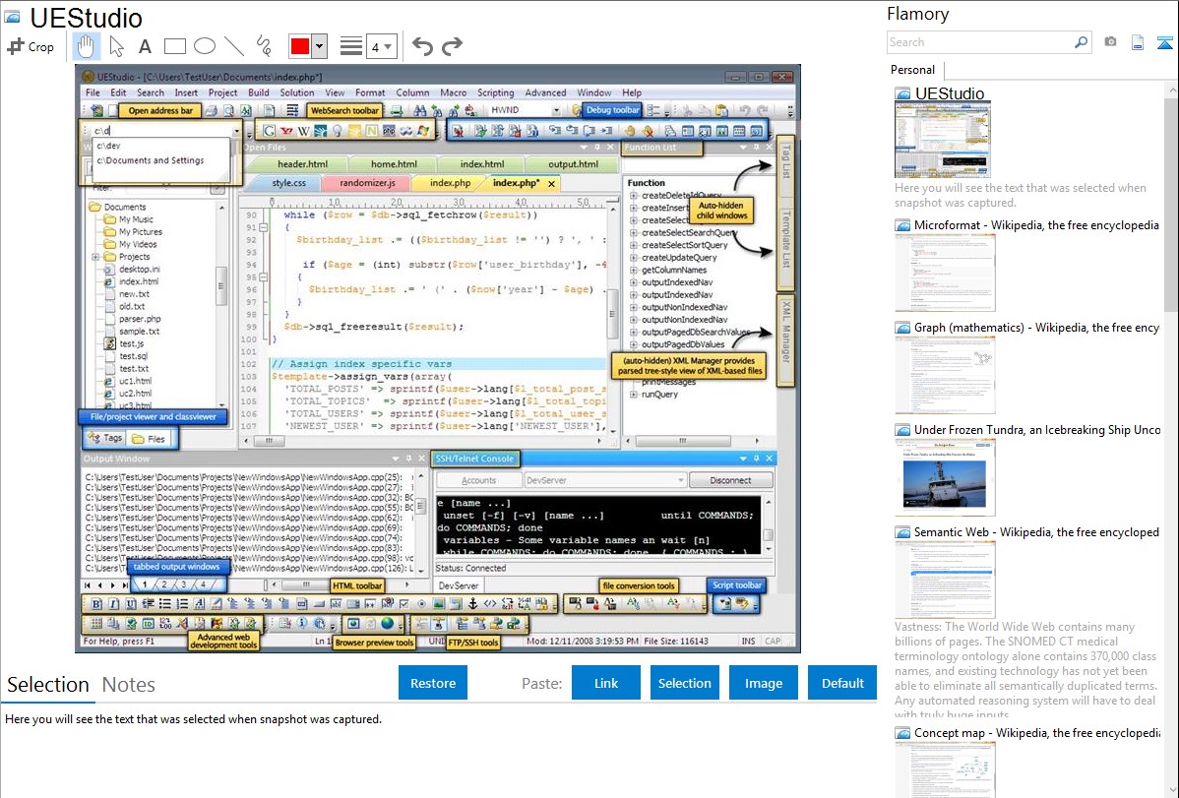Click the magnifier icon in search box
Image resolution: width=1179 pixels, height=798 pixels.
coord(1081,42)
